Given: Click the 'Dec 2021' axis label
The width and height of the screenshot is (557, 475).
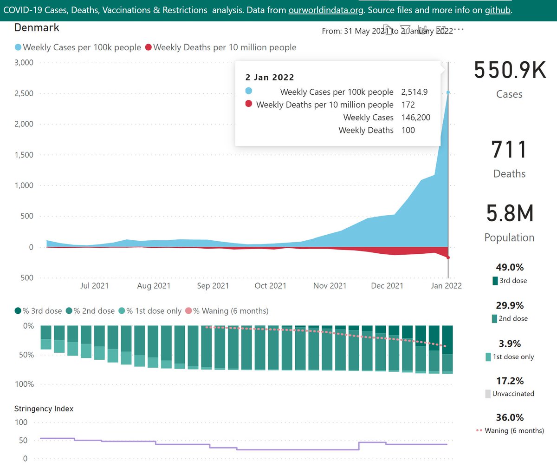Looking at the screenshot, I should pyautogui.click(x=387, y=286).
